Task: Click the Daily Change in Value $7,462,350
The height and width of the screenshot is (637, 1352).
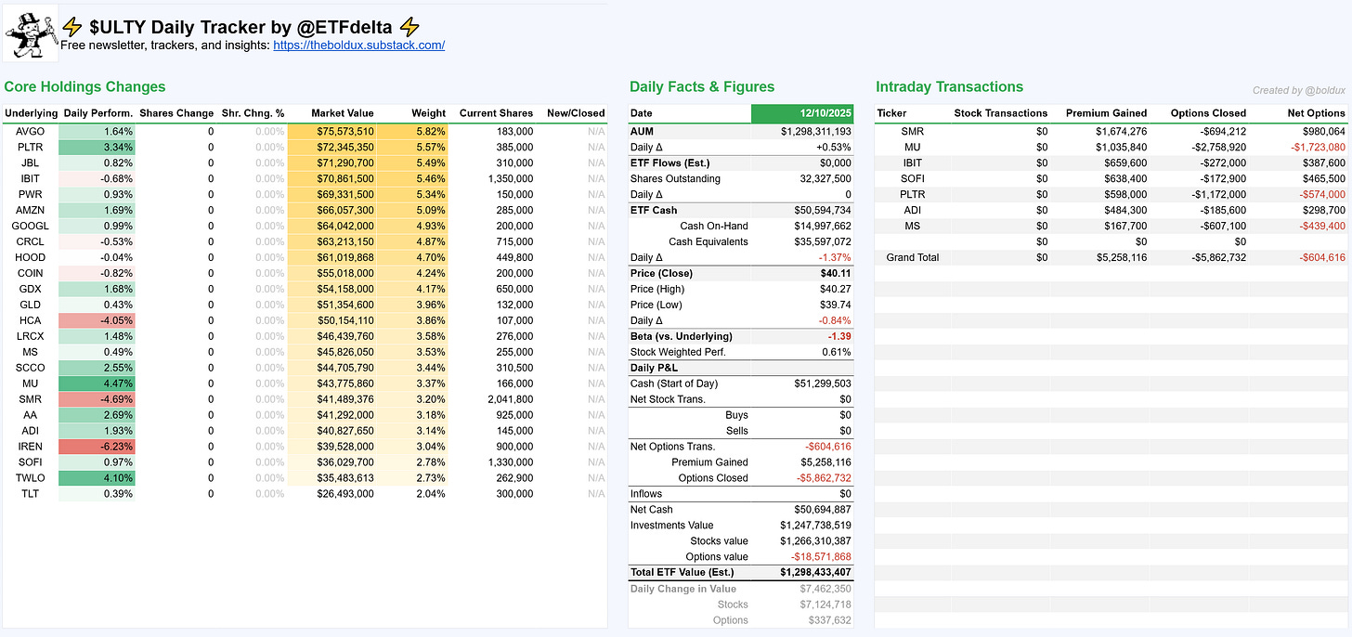Action: coord(825,589)
